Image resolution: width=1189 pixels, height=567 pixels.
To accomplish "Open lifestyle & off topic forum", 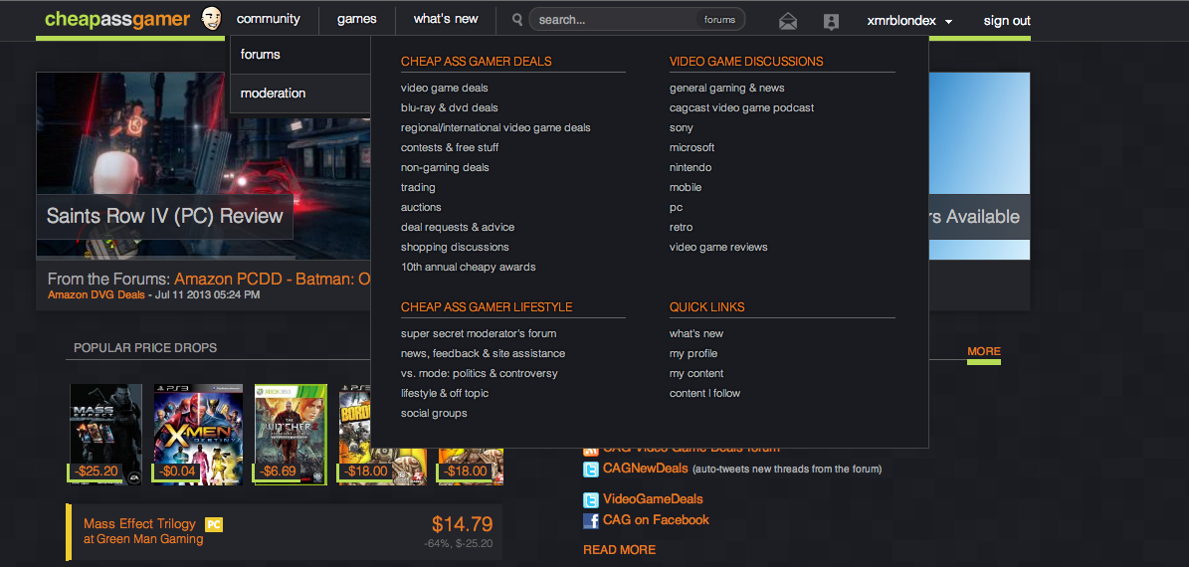I will pos(445,393).
